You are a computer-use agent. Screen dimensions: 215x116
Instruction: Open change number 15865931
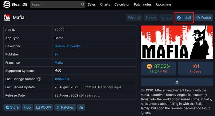pyautogui.click(x=62, y=79)
